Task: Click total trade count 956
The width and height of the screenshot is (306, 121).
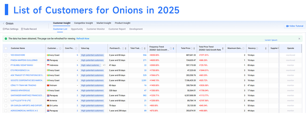Action: (145, 55)
